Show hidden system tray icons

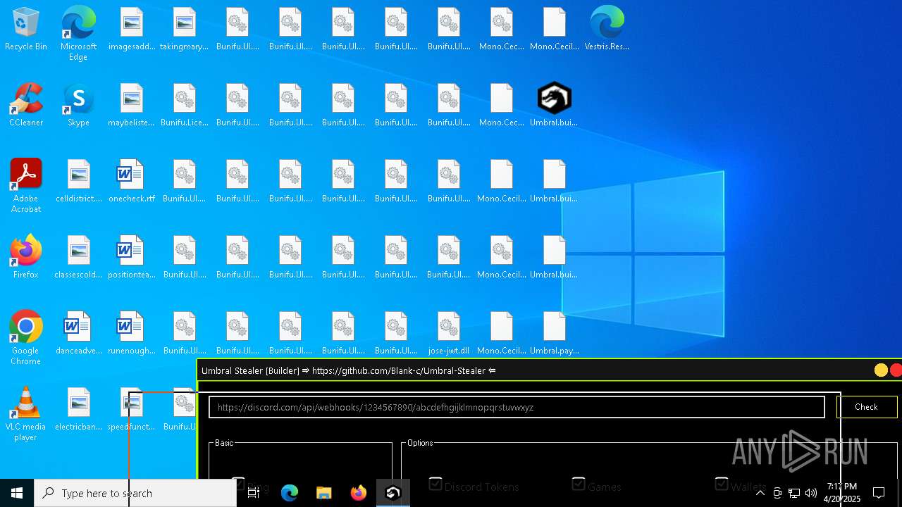pyautogui.click(x=760, y=493)
